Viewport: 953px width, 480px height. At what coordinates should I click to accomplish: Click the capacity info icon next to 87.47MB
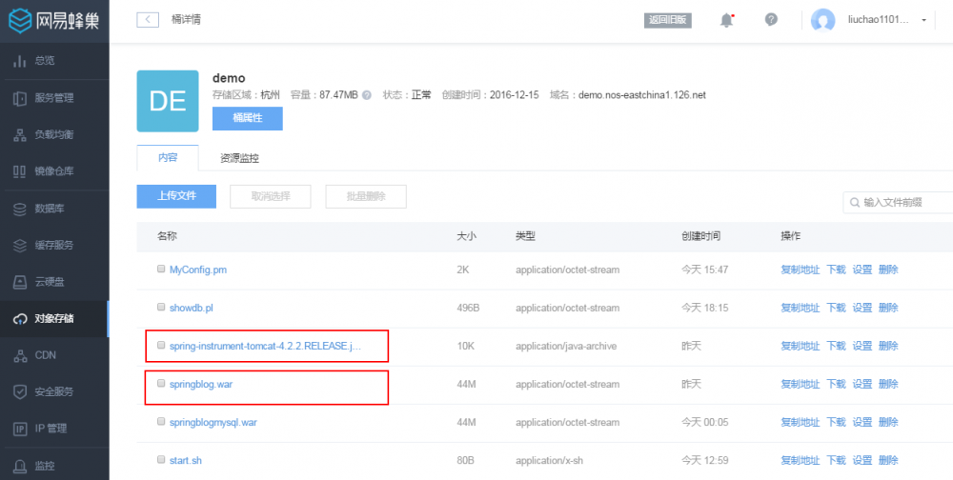pyautogui.click(x=367, y=95)
